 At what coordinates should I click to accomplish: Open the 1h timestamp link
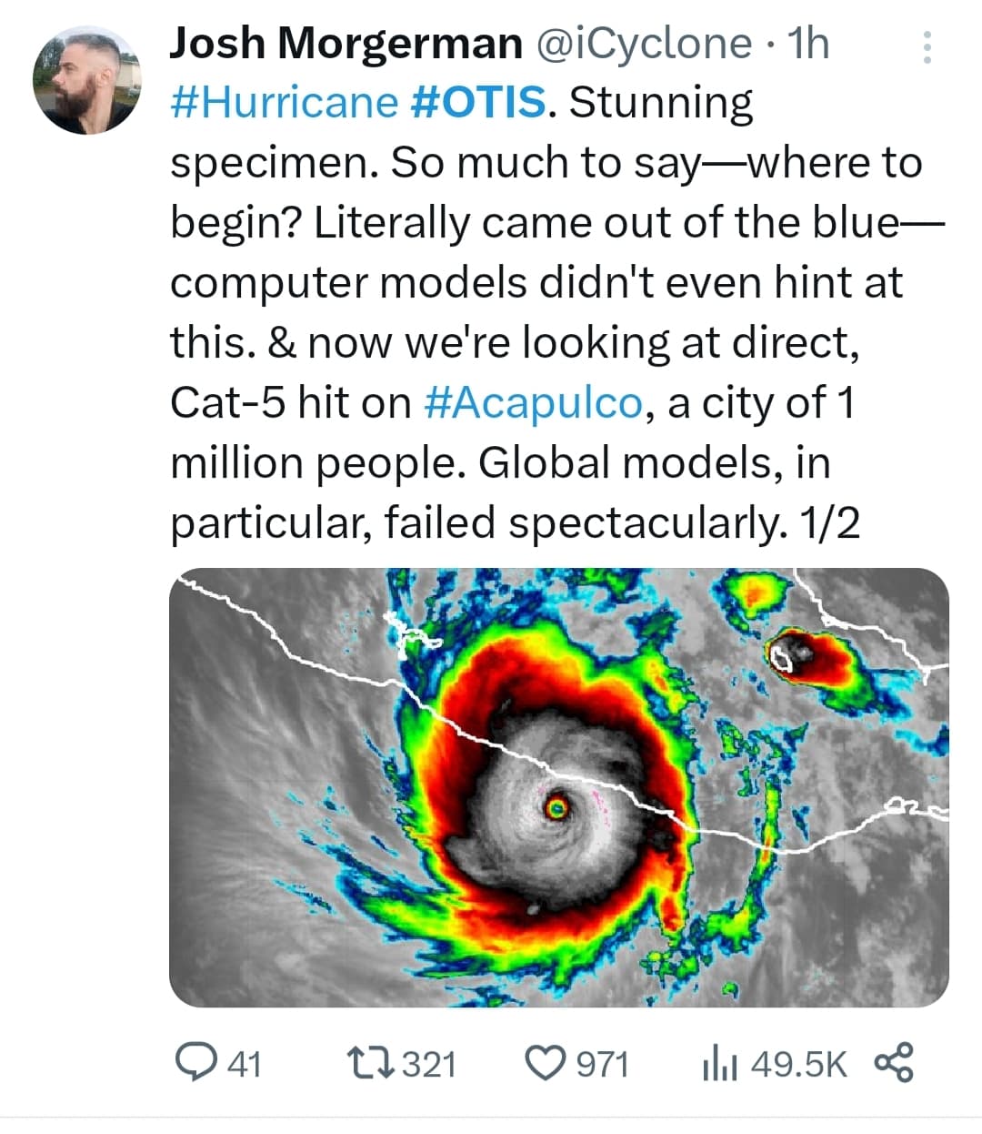click(809, 43)
